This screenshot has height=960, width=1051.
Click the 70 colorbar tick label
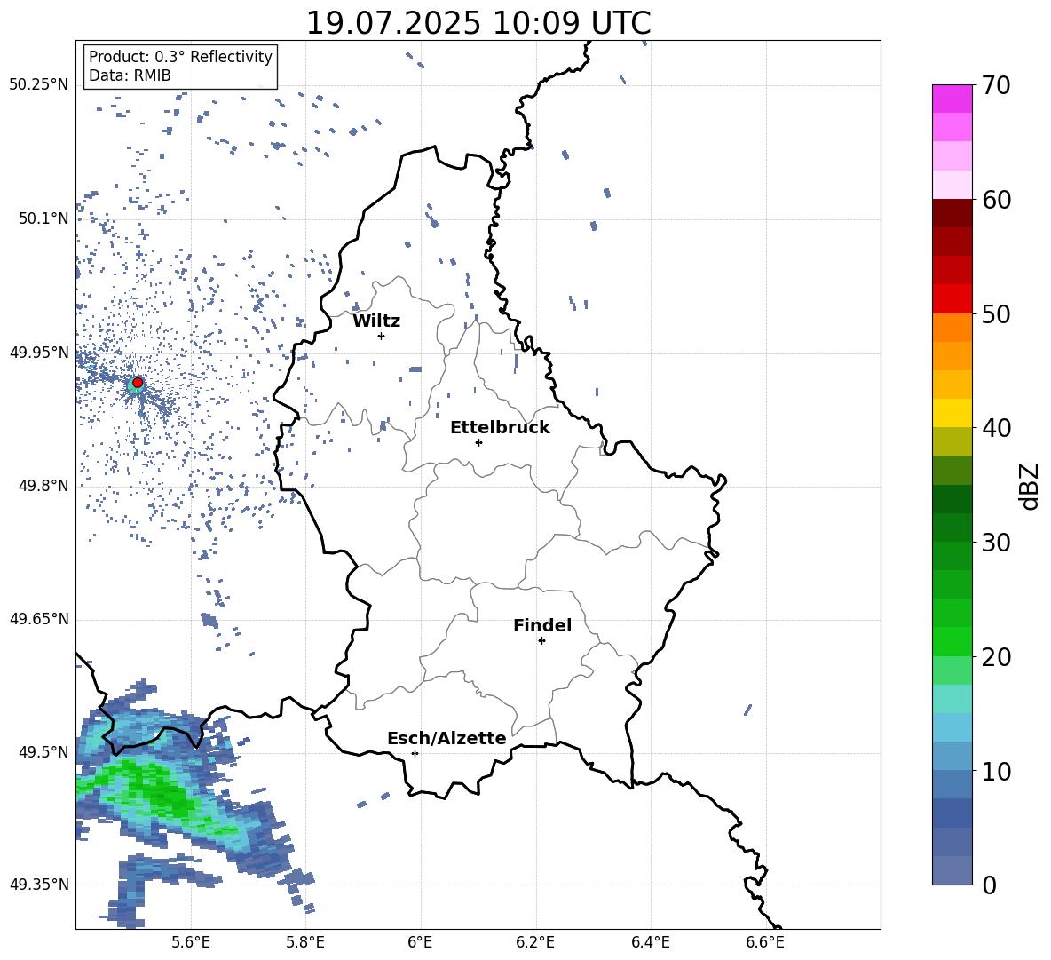(996, 86)
